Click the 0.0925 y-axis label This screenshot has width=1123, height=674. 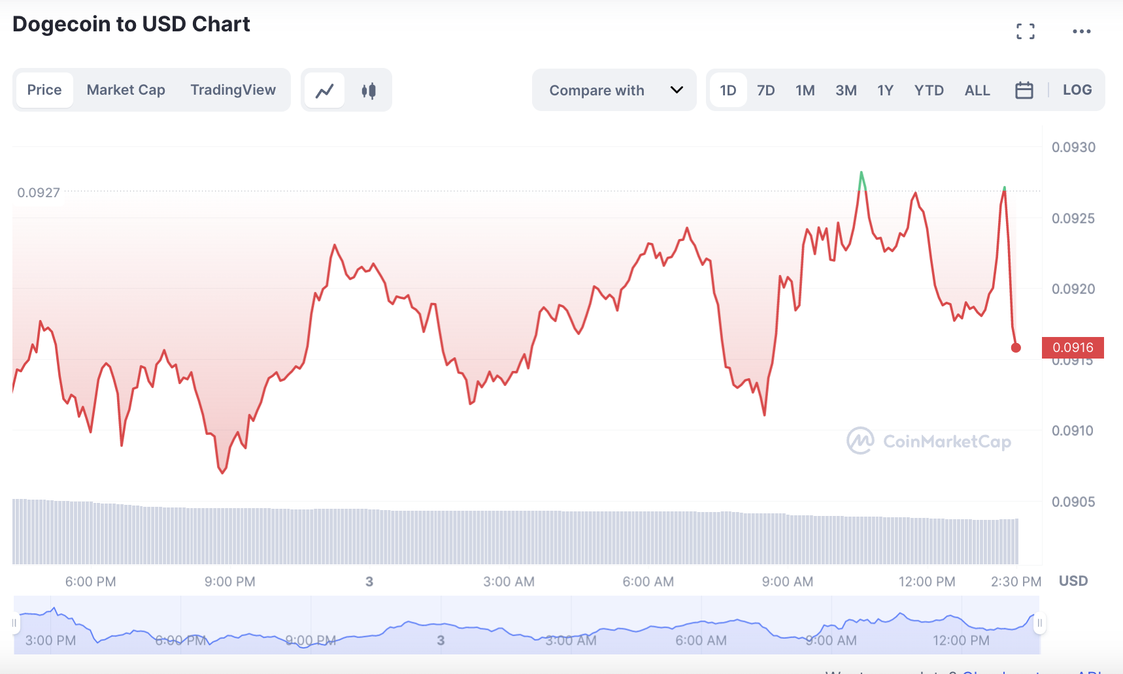coord(1073,219)
